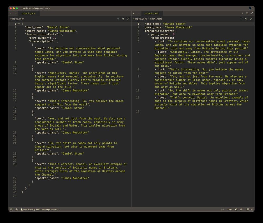Open buffer search in output.yaml toolbar

[246, 19]
